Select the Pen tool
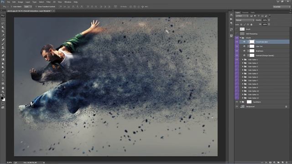 (x=3, y=72)
